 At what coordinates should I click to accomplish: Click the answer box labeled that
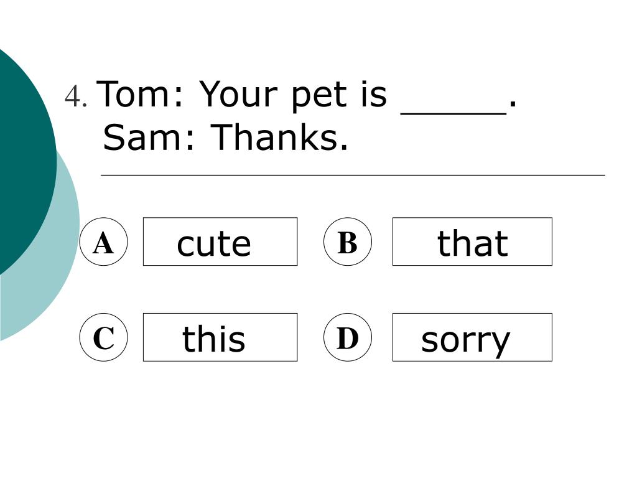(472, 241)
